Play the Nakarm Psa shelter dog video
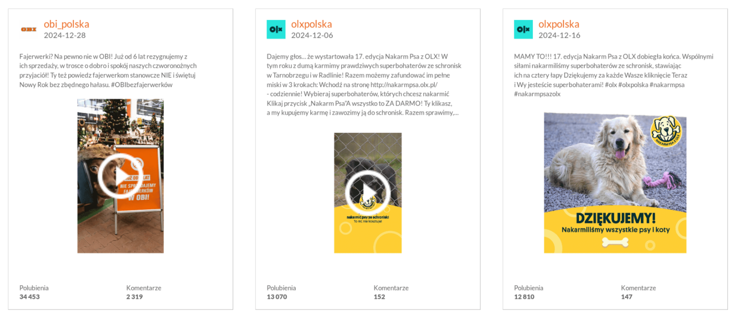Image resolution: width=734 pixels, height=320 pixels. pyautogui.click(x=368, y=193)
